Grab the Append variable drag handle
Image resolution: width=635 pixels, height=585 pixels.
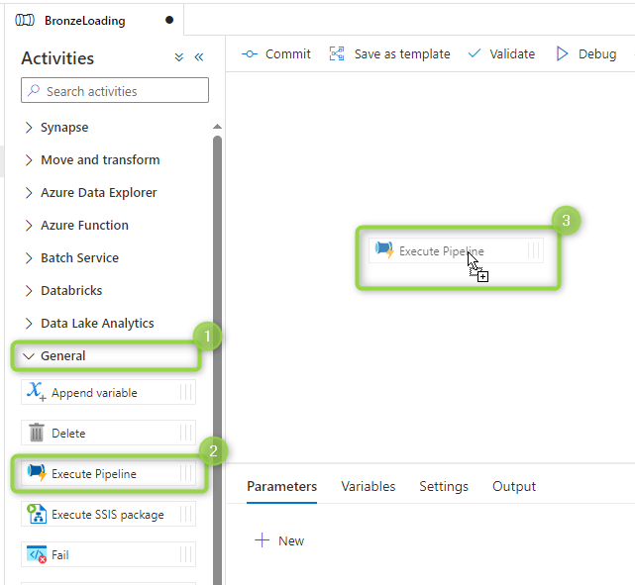tap(186, 392)
